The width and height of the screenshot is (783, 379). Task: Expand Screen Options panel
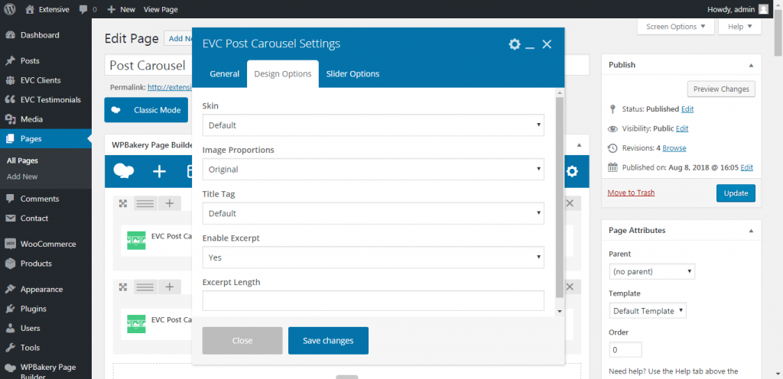coord(676,27)
